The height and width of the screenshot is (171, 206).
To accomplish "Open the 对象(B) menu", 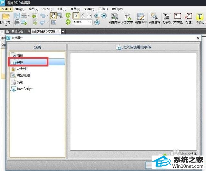I will pyautogui.click(x=89, y=9).
